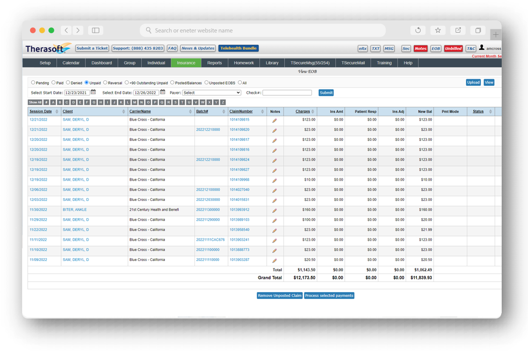
Task: Open the end date calendar picker
Action: 163,92
